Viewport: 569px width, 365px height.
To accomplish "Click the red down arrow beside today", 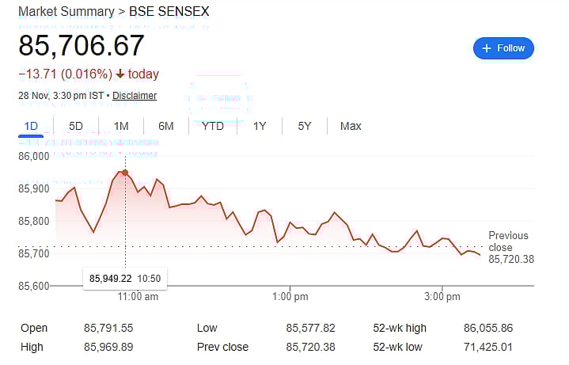I will point(119,74).
